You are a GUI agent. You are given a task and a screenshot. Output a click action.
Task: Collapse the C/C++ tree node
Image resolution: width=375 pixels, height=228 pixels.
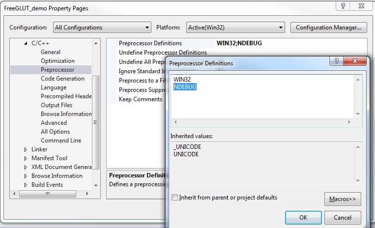click(x=26, y=43)
